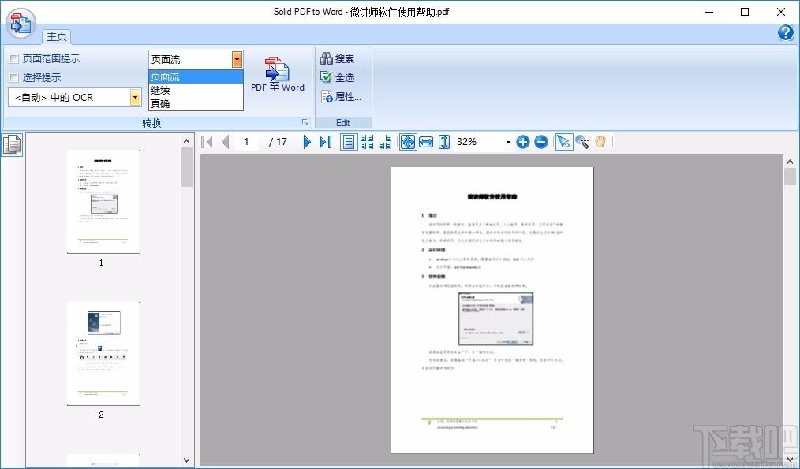
Task: Activate the hand pan tool
Action: pyautogui.click(x=600, y=142)
